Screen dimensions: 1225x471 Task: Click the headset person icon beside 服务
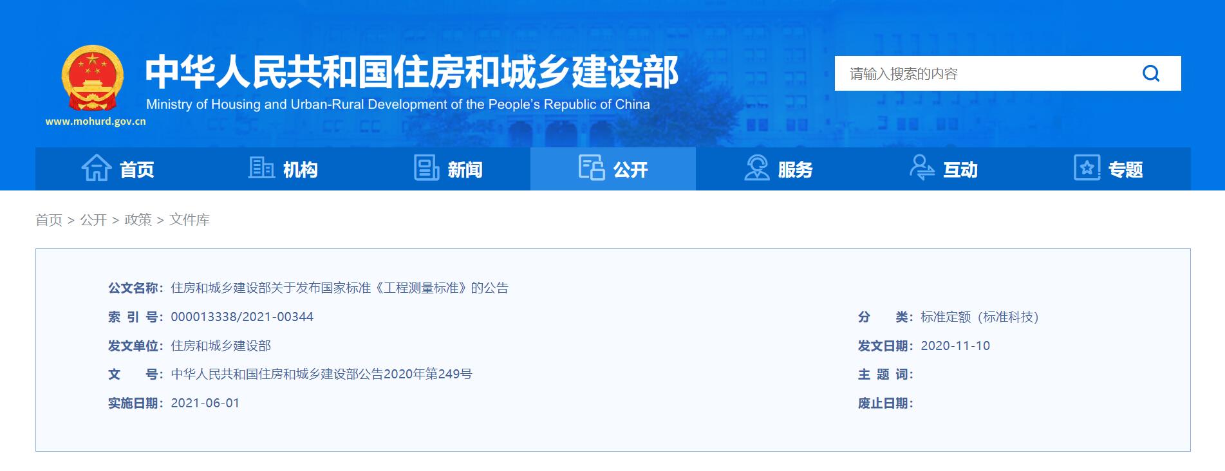pyautogui.click(x=757, y=168)
